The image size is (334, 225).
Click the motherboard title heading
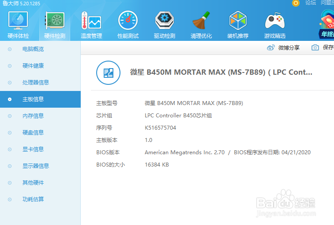click(221, 73)
